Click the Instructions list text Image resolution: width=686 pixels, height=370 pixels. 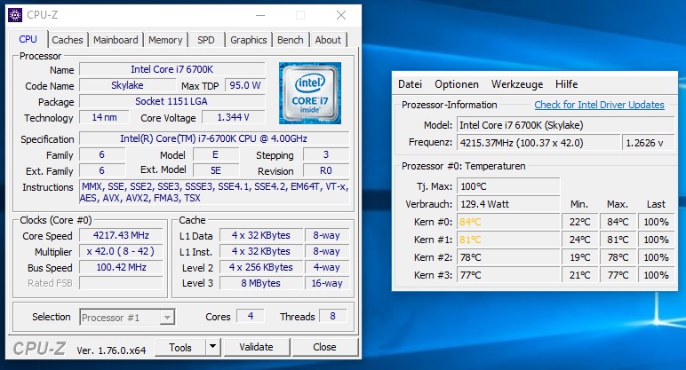click(x=214, y=193)
